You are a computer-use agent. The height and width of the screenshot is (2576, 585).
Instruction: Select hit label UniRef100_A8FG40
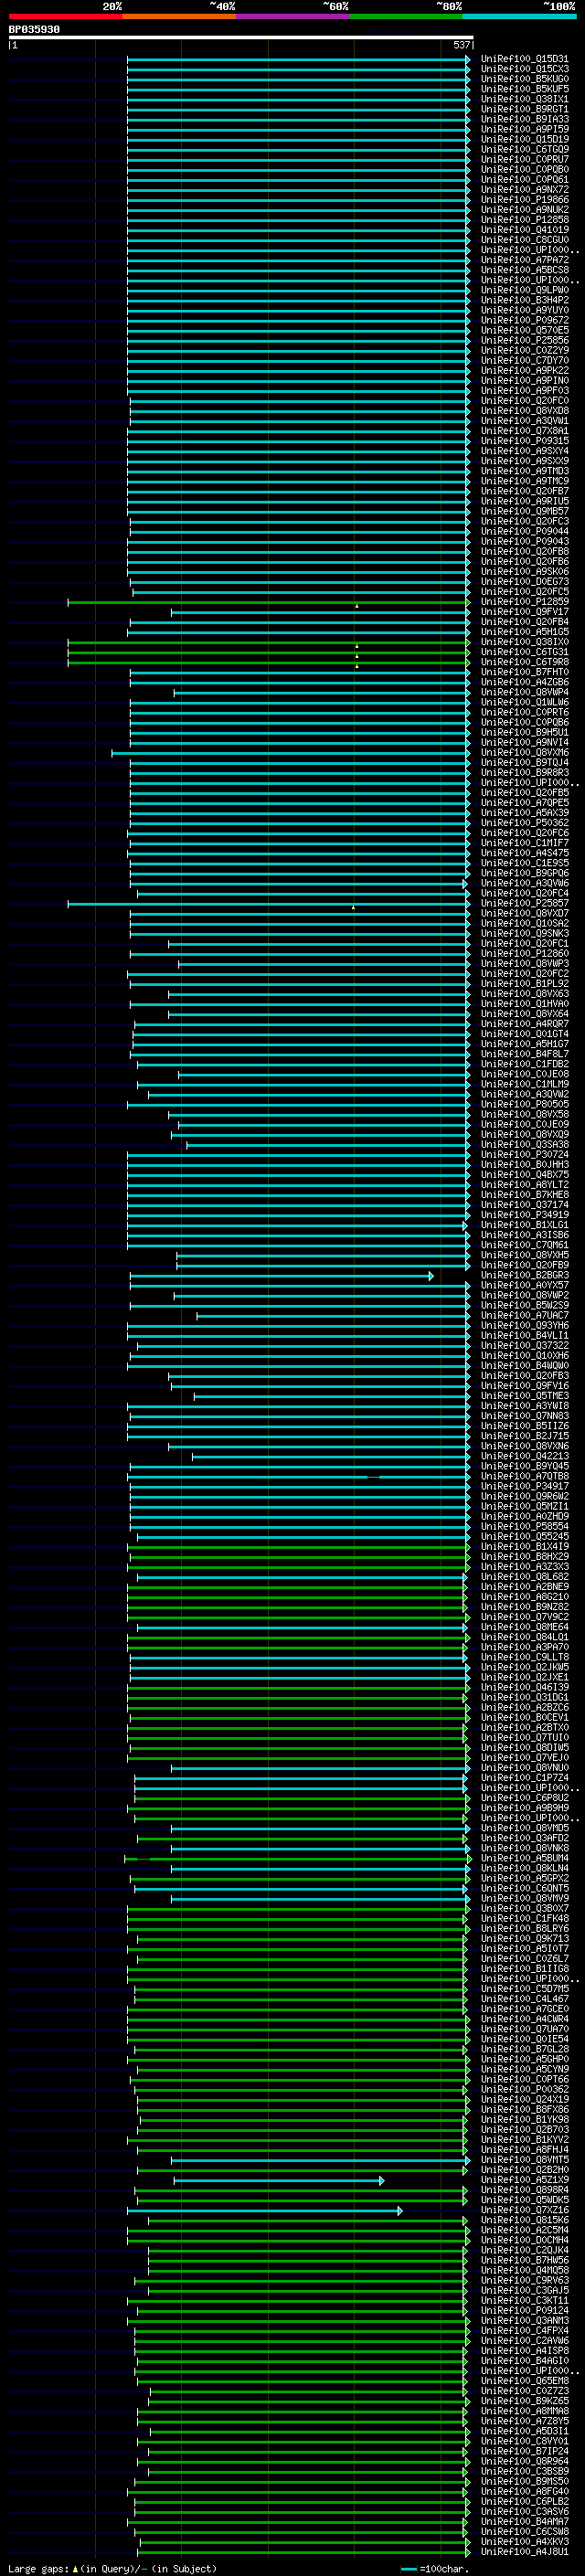[x=524, y=2492]
